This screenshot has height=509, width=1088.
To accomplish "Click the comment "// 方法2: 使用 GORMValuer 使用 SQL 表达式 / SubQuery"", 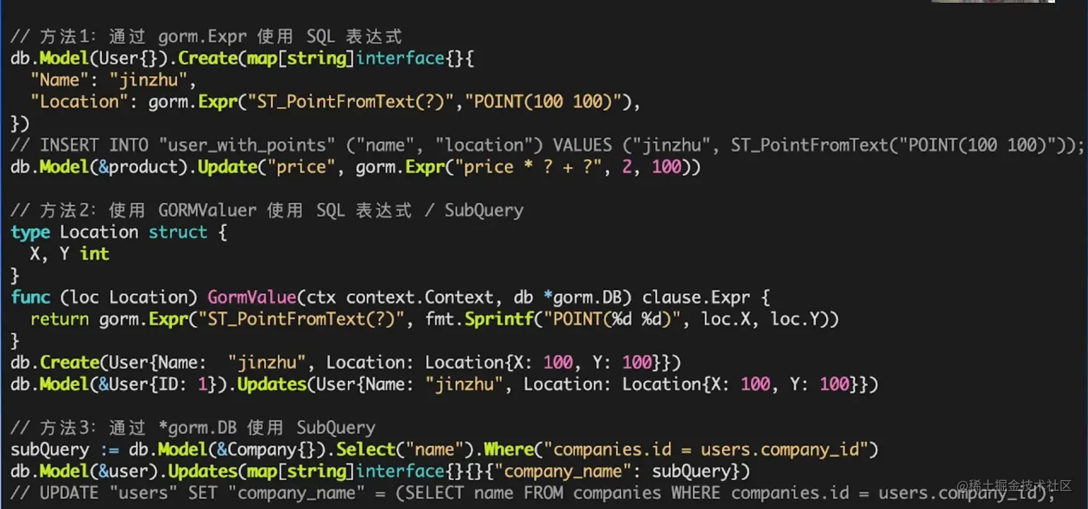I will coord(267,210).
